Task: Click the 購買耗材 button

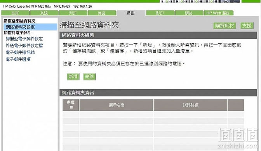Action: (224, 26)
